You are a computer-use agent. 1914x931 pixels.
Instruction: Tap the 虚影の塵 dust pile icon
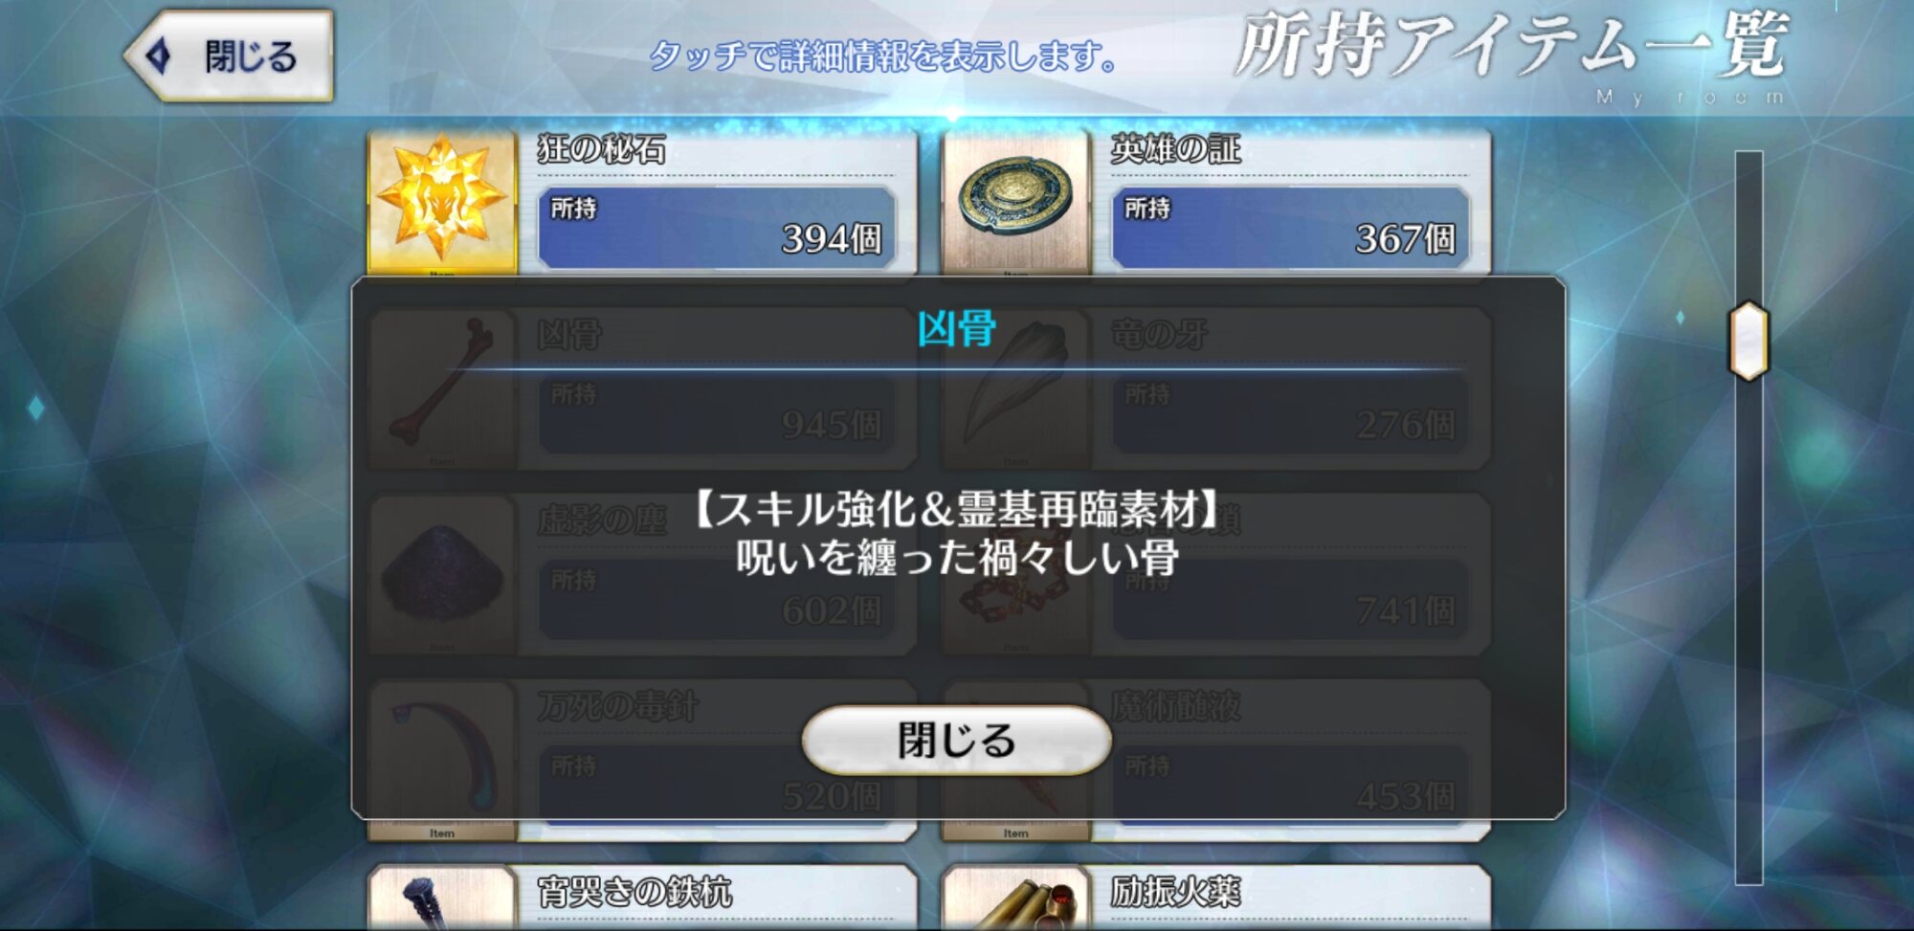click(x=442, y=574)
